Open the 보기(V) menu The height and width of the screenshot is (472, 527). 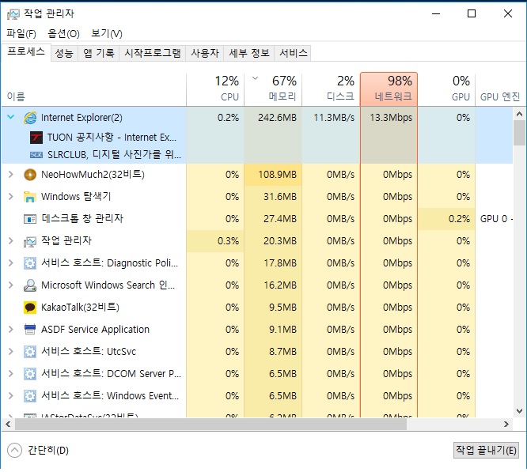pyautogui.click(x=107, y=33)
